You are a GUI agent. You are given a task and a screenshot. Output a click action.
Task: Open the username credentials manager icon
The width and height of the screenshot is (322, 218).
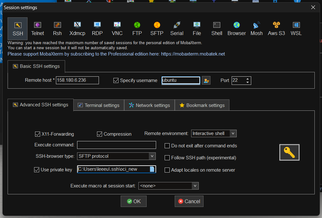[206, 80]
